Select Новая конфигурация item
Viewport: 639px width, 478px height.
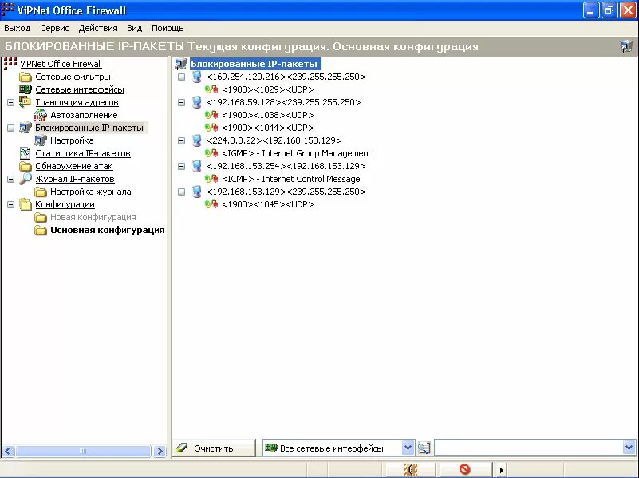(93, 217)
